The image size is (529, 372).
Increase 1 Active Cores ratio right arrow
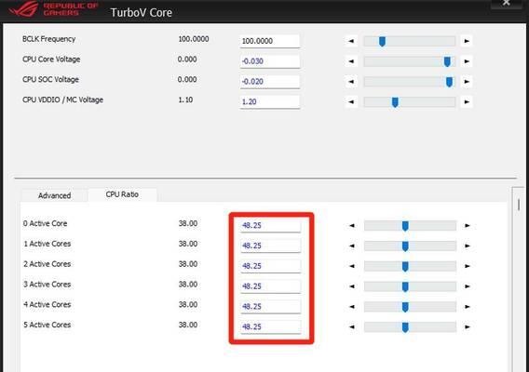click(x=468, y=246)
